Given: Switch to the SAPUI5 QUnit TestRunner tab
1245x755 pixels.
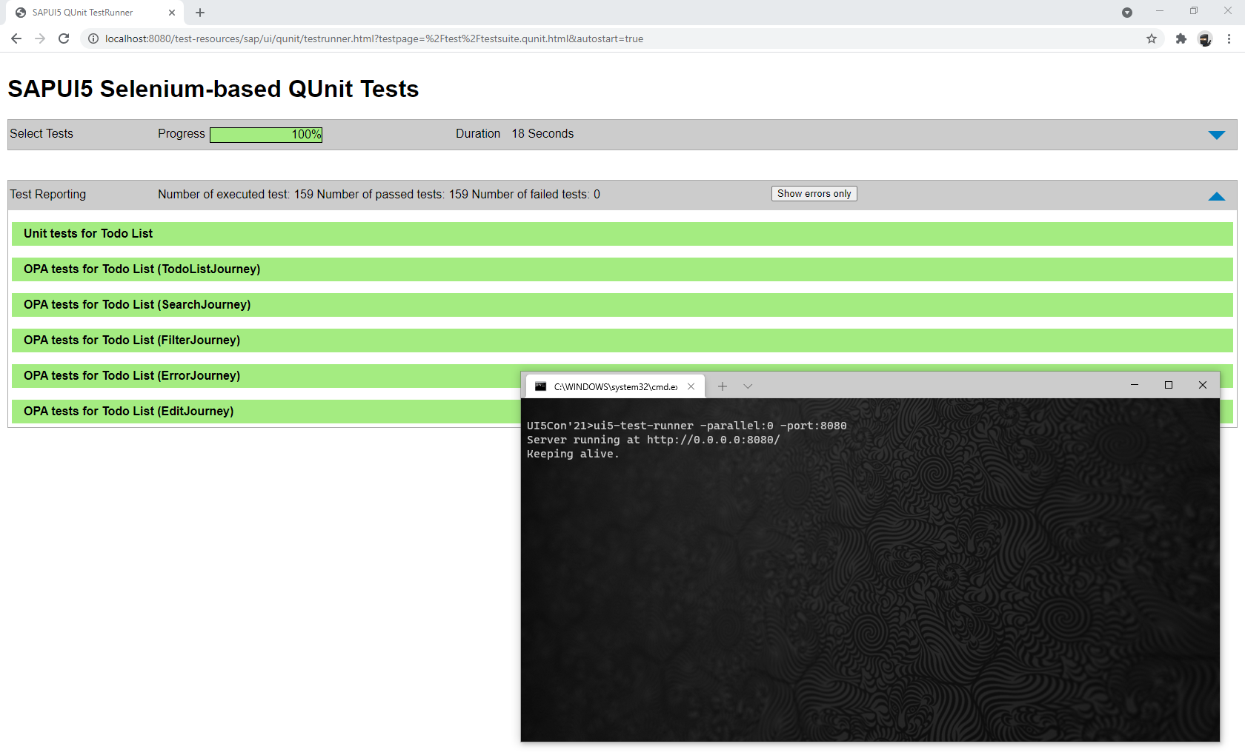Looking at the screenshot, I should click(x=83, y=13).
